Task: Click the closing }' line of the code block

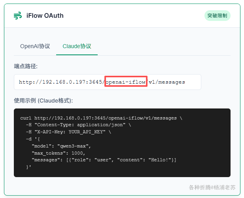Action: pyautogui.click(x=28, y=167)
